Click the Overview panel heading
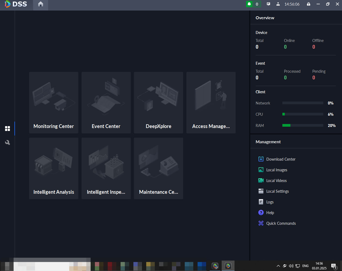 coord(265,18)
